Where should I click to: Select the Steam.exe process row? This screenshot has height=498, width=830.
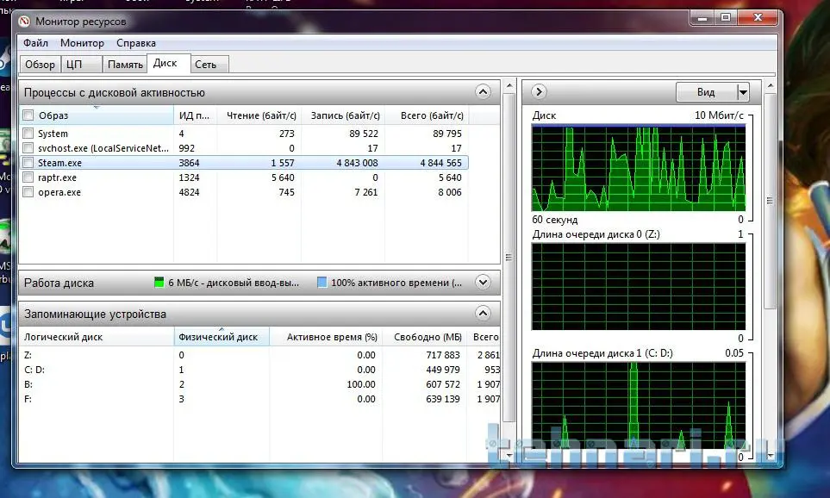pyautogui.click(x=244, y=163)
